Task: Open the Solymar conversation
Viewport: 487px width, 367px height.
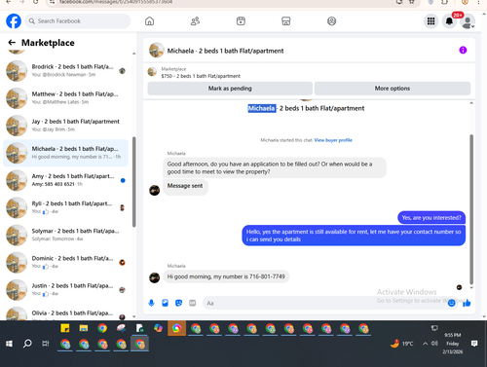Action: pos(66,235)
